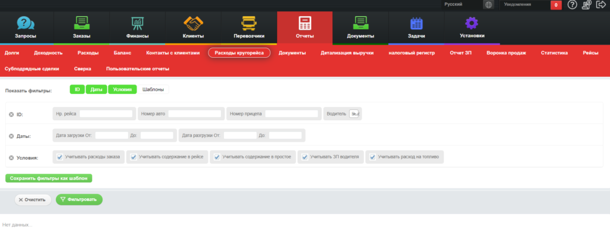Open the help question mark icon
Screen dimensions: 610x235
(572, 5)
